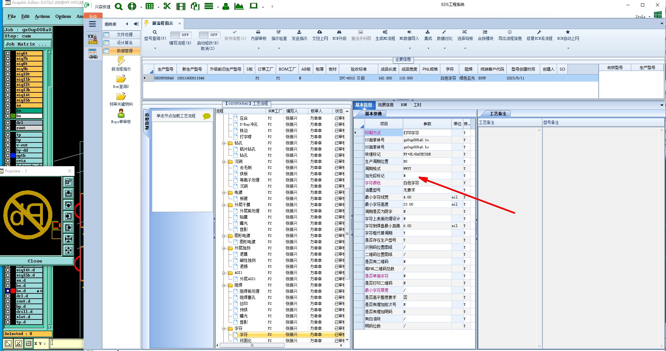The width and height of the screenshot is (666, 351).
Task: Toggle checkbox for layer rout
Action: click(x=8, y=128)
